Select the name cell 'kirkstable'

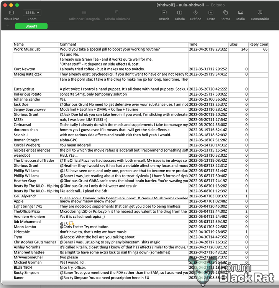[x=36, y=232]
